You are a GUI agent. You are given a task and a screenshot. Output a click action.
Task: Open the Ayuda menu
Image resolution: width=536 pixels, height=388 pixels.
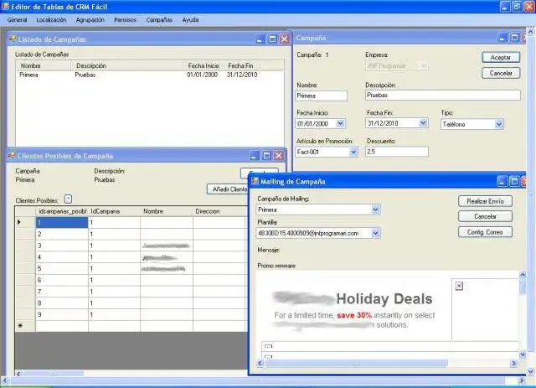[x=190, y=20]
